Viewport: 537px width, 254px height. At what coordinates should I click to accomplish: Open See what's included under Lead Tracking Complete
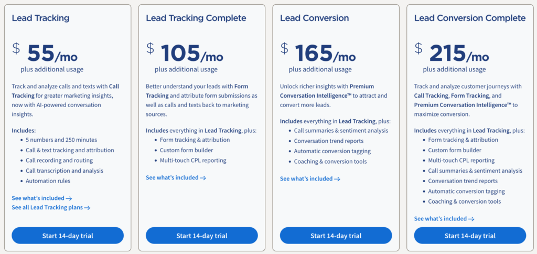(176, 178)
